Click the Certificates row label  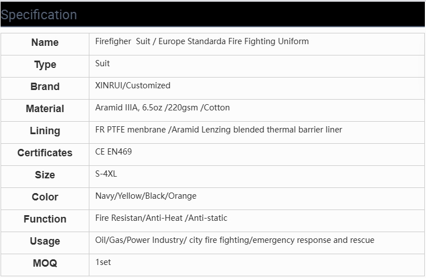pyautogui.click(x=45, y=153)
